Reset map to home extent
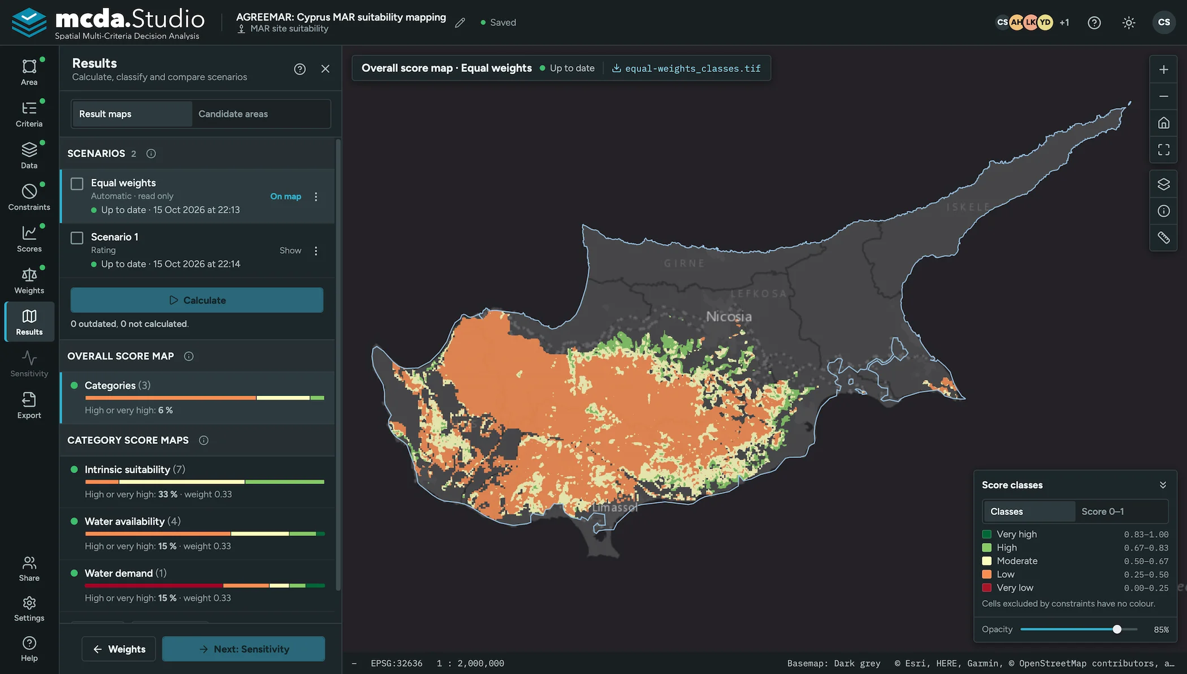Viewport: 1187px width, 674px height. [x=1164, y=123]
